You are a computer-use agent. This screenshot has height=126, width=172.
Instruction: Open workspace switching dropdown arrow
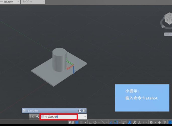(155, 122)
